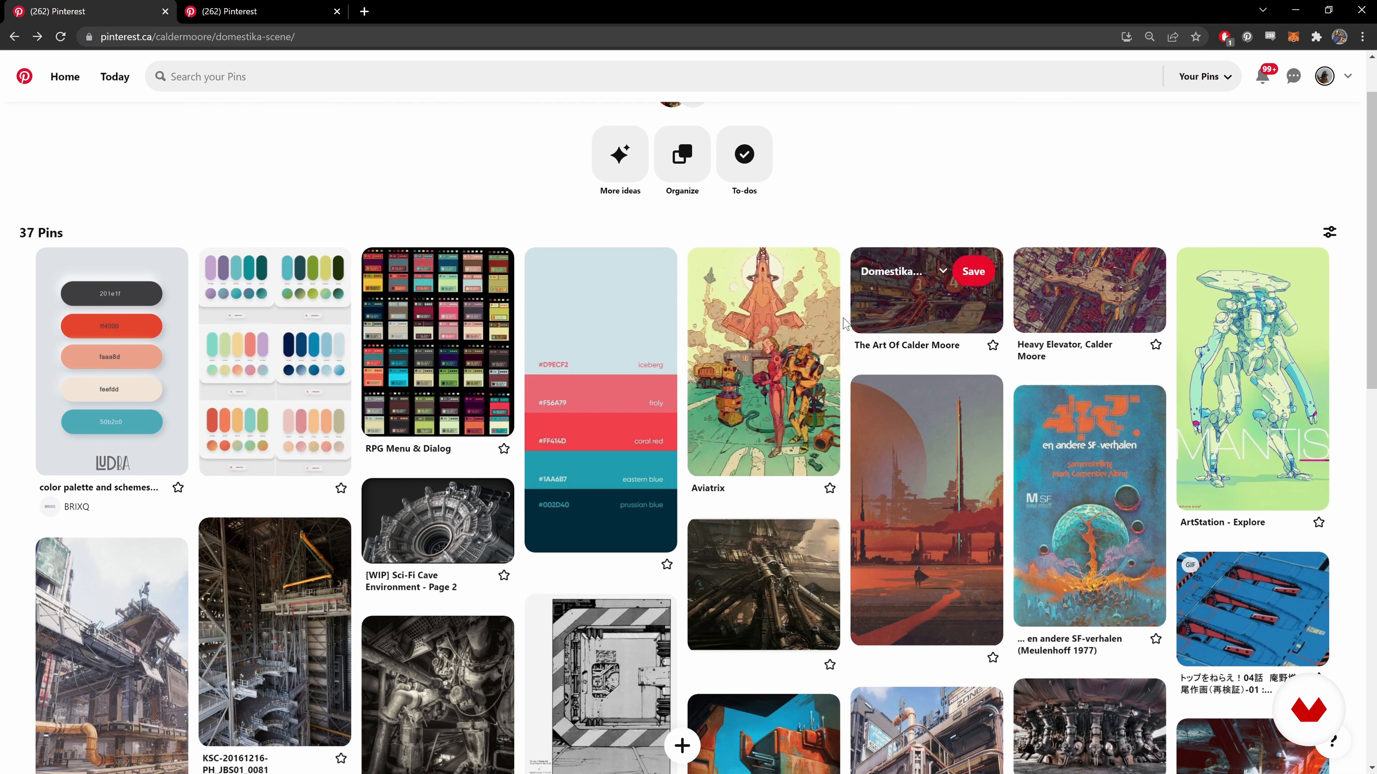Star the multi-palette swatches pin

341,488
